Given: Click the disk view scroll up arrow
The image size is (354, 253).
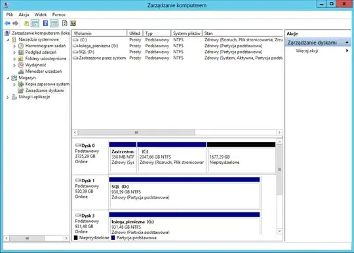Looking at the screenshot, I should pos(279,142).
